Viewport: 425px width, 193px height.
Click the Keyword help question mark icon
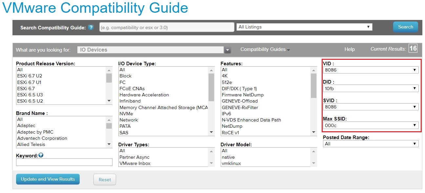tap(41, 155)
